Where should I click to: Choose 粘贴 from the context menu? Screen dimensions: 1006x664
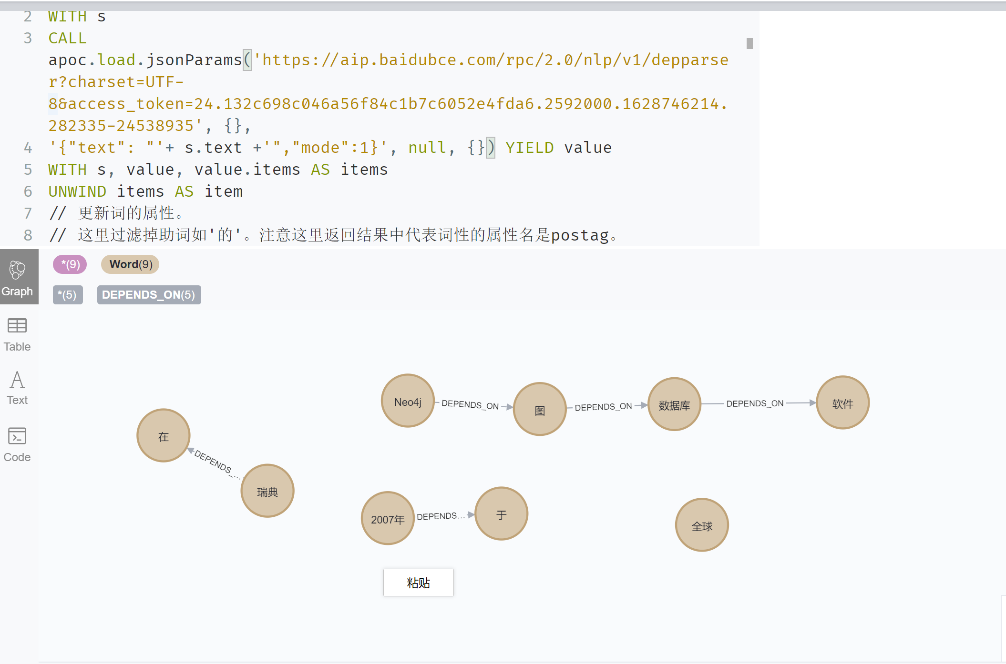pyautogui.click(x=418, y=582)
